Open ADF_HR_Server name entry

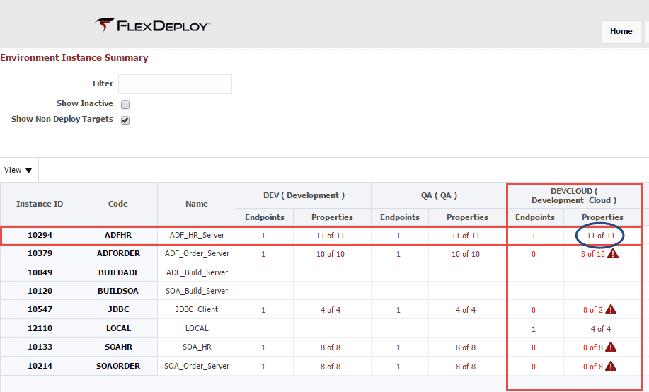[197, 235]
